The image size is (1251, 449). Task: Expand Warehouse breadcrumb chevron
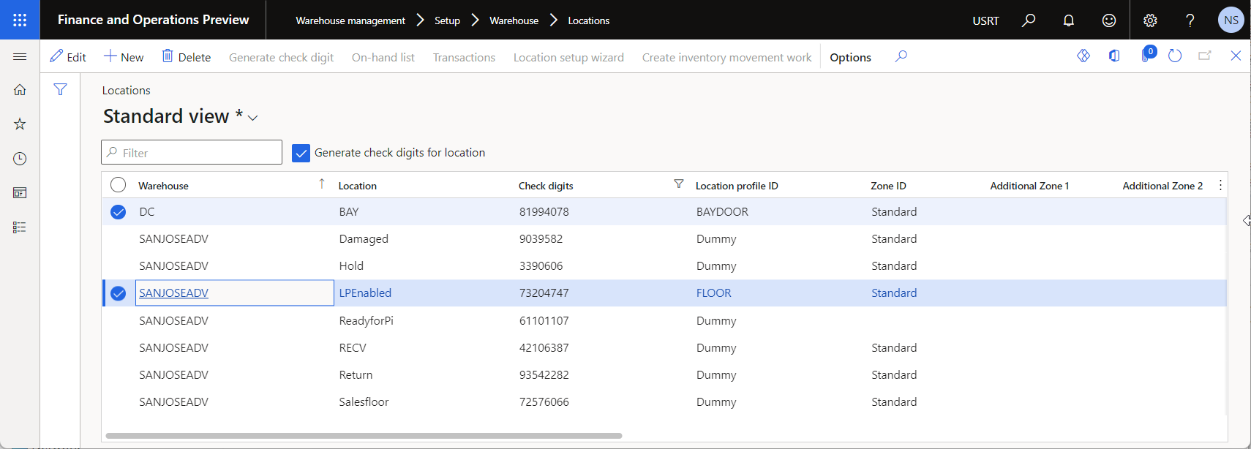[554, 20]
